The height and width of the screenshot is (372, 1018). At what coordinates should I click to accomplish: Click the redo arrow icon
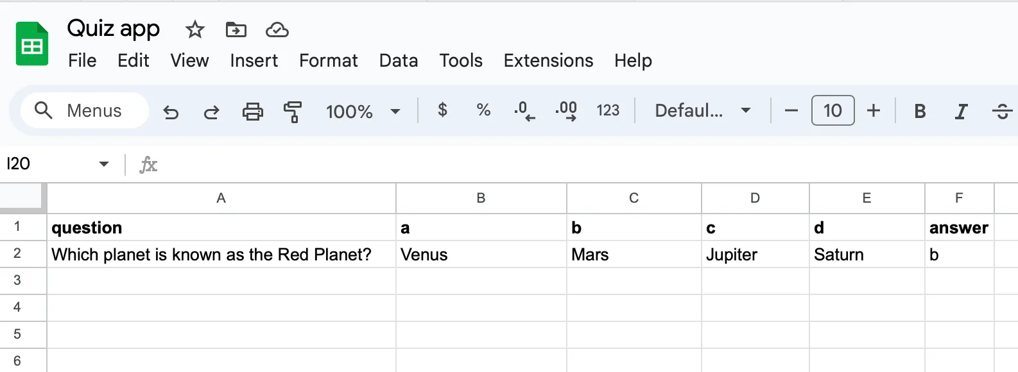tap(211, 112)
